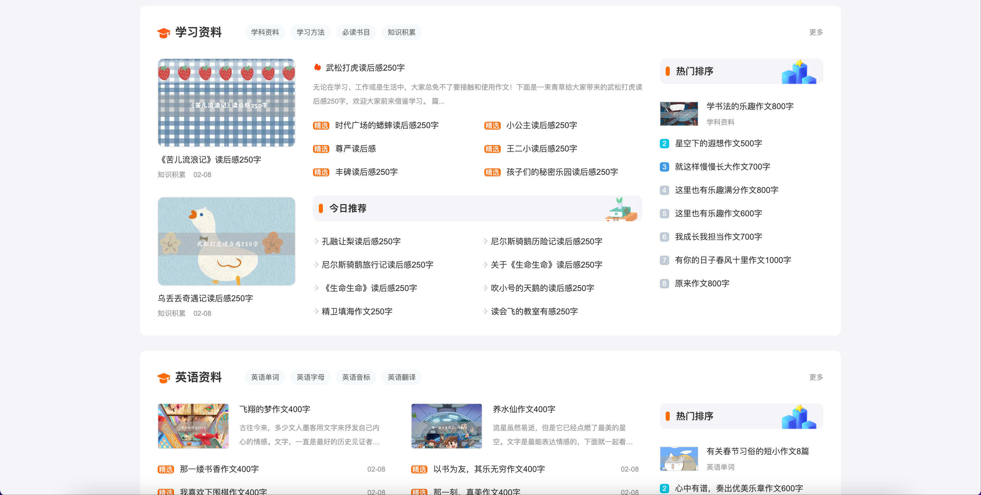The image size is (981, 495).
Task: Open 学书法的乐趣作文800字 whale thumbnail
Action: point(679,114)
